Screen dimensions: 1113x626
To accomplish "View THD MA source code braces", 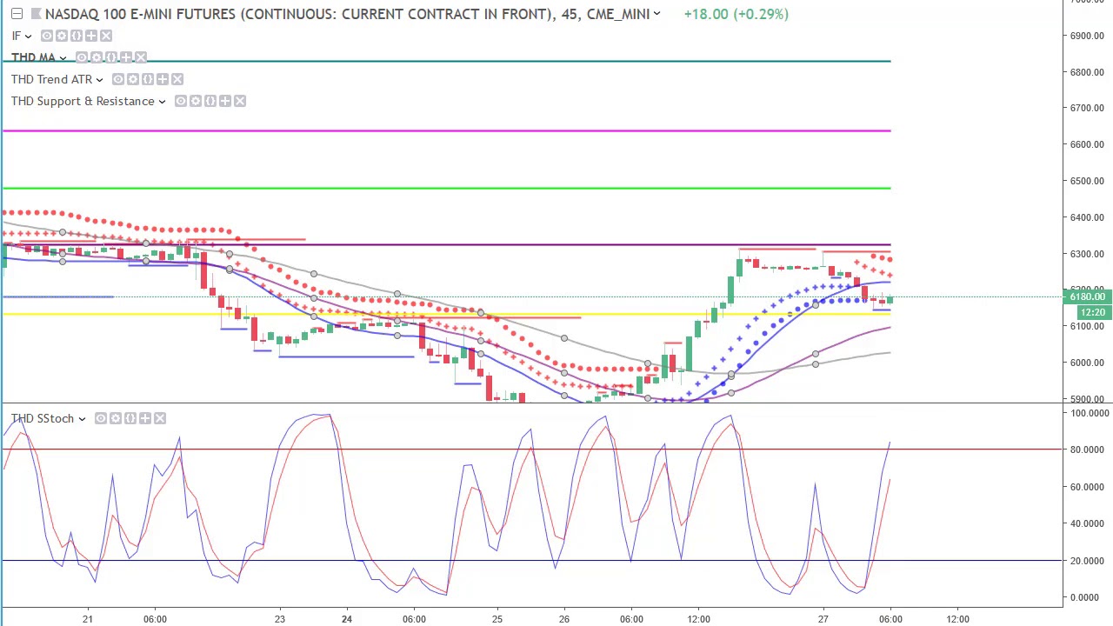I will (111, 57).
